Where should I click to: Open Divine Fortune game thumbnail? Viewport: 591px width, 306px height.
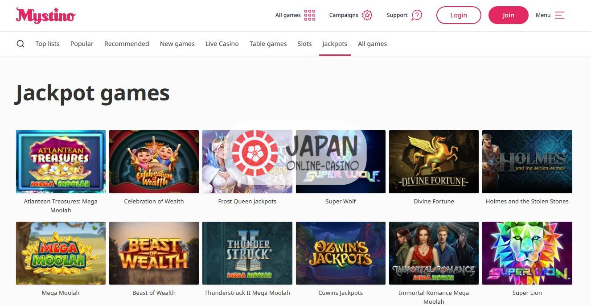434,161
